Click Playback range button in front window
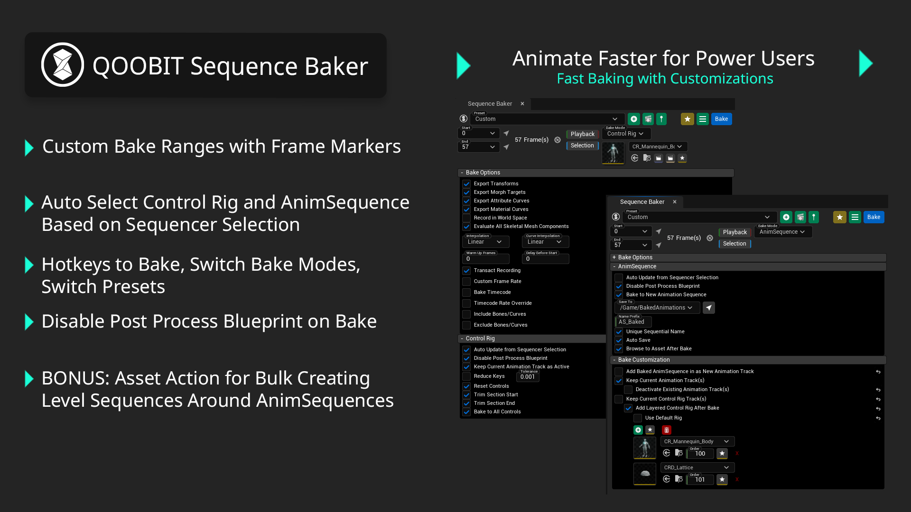Screen dimensions: 911x512 (x=734, y=232)
